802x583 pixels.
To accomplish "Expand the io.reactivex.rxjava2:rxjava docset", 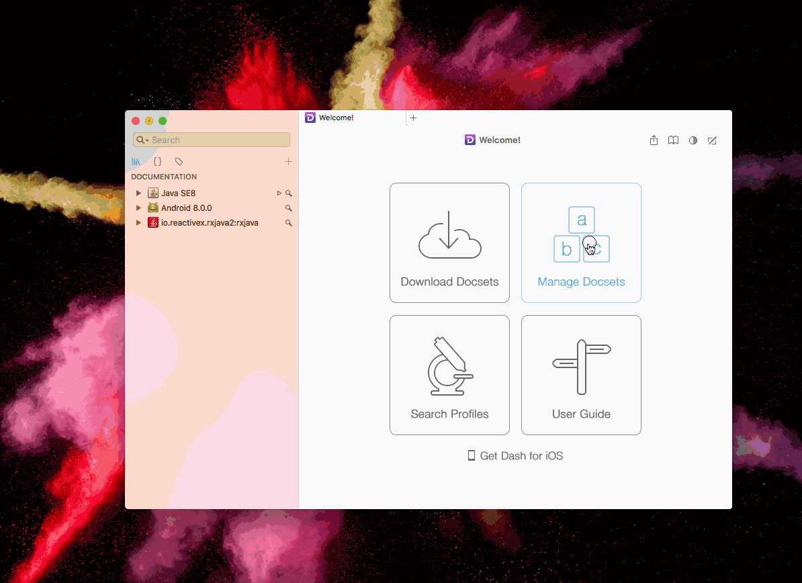I will 138,222.
